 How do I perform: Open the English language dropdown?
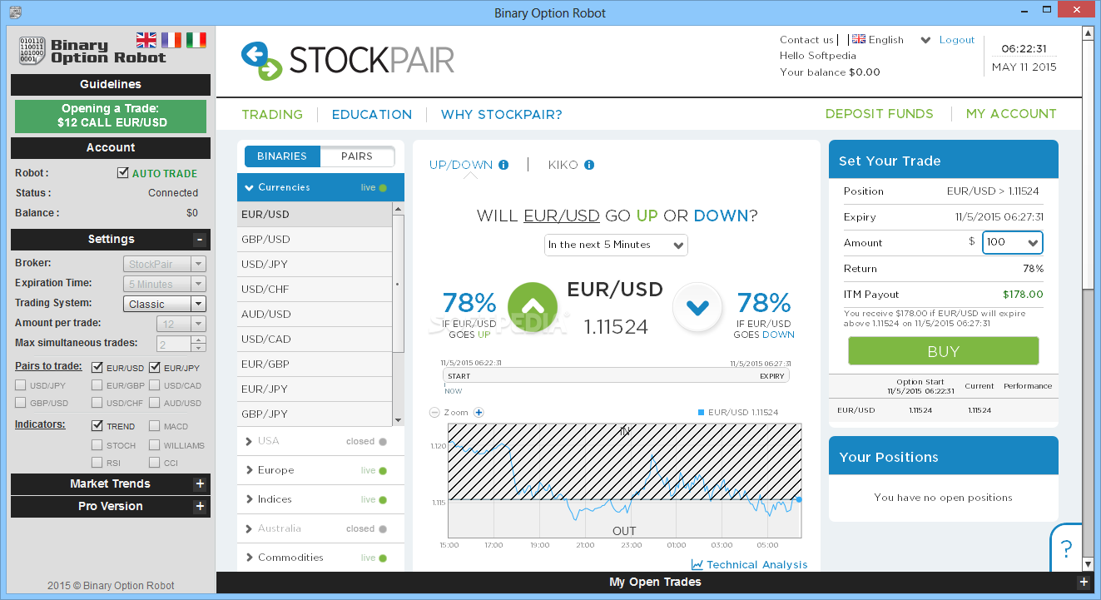click(925, 40)
